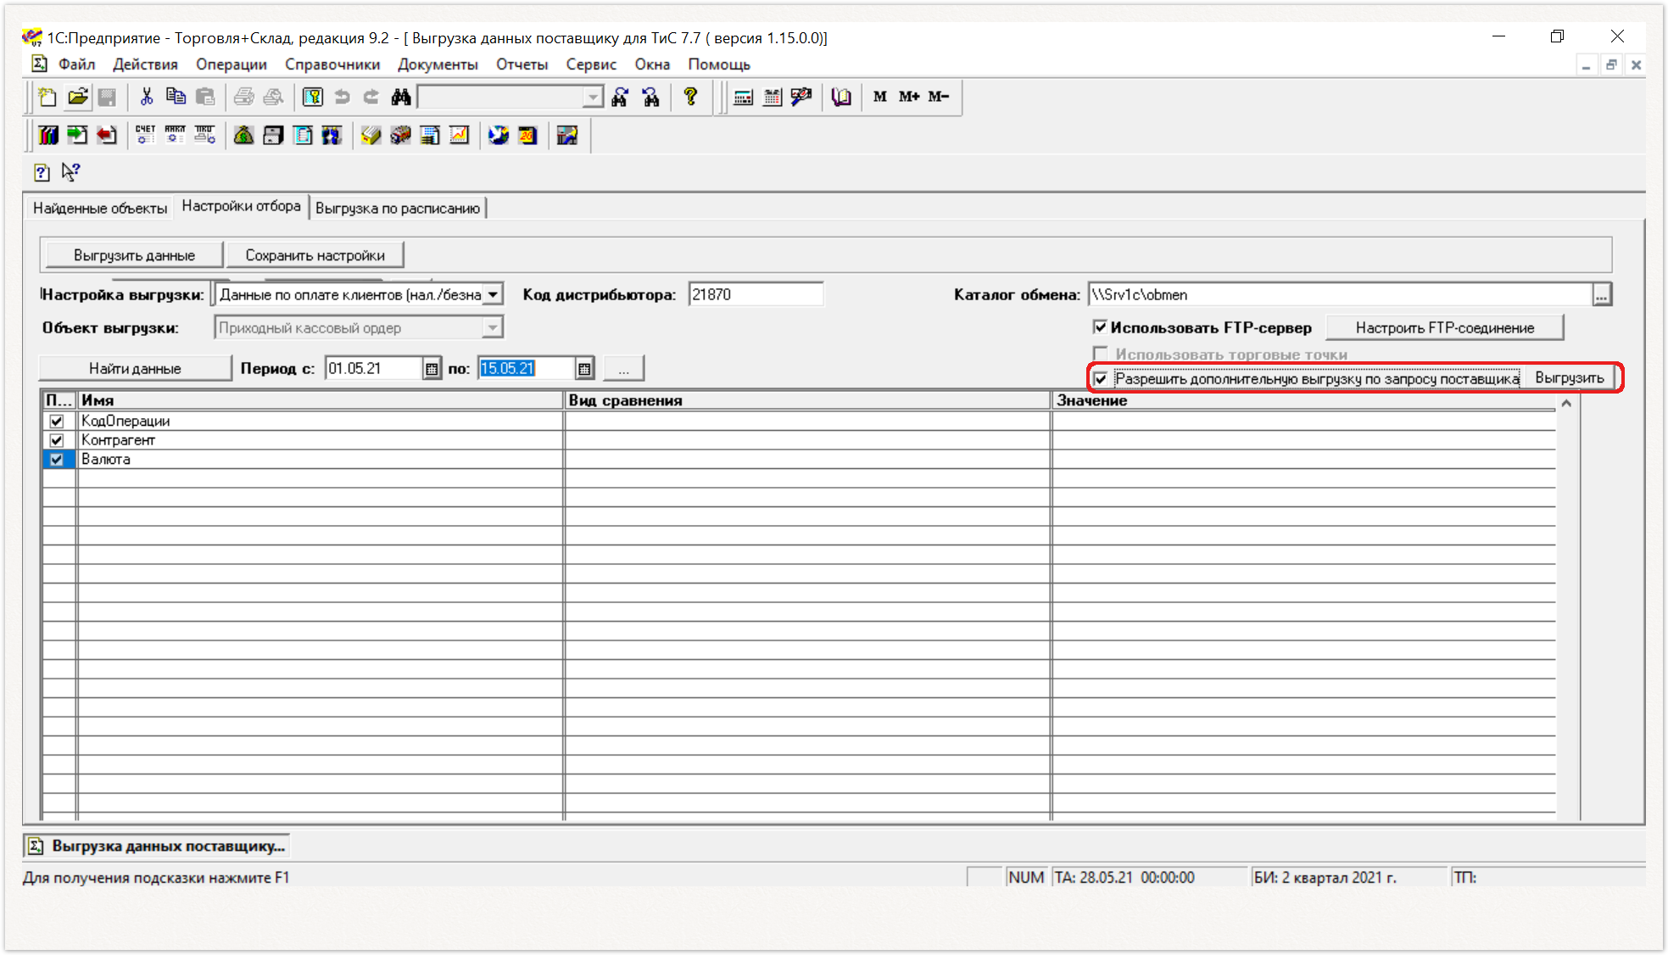Click the money bag icon

tap(243, 135)
